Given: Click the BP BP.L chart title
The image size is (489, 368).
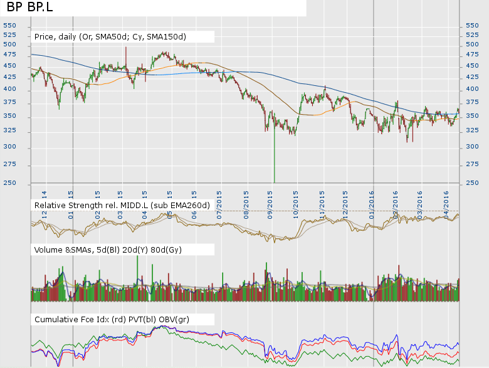Looking at the screenshot, I should tap(29, 7).
